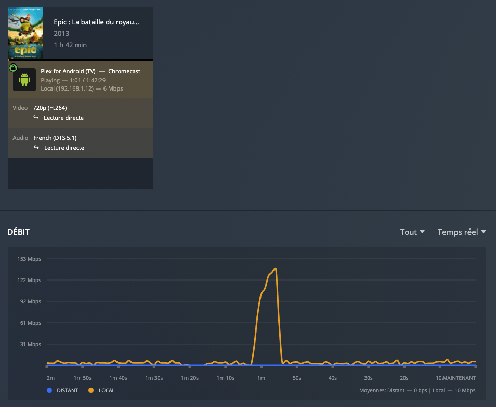Click the green secure connection lock icon
This screenshot has height=407, width=496.
click(13, 68)
